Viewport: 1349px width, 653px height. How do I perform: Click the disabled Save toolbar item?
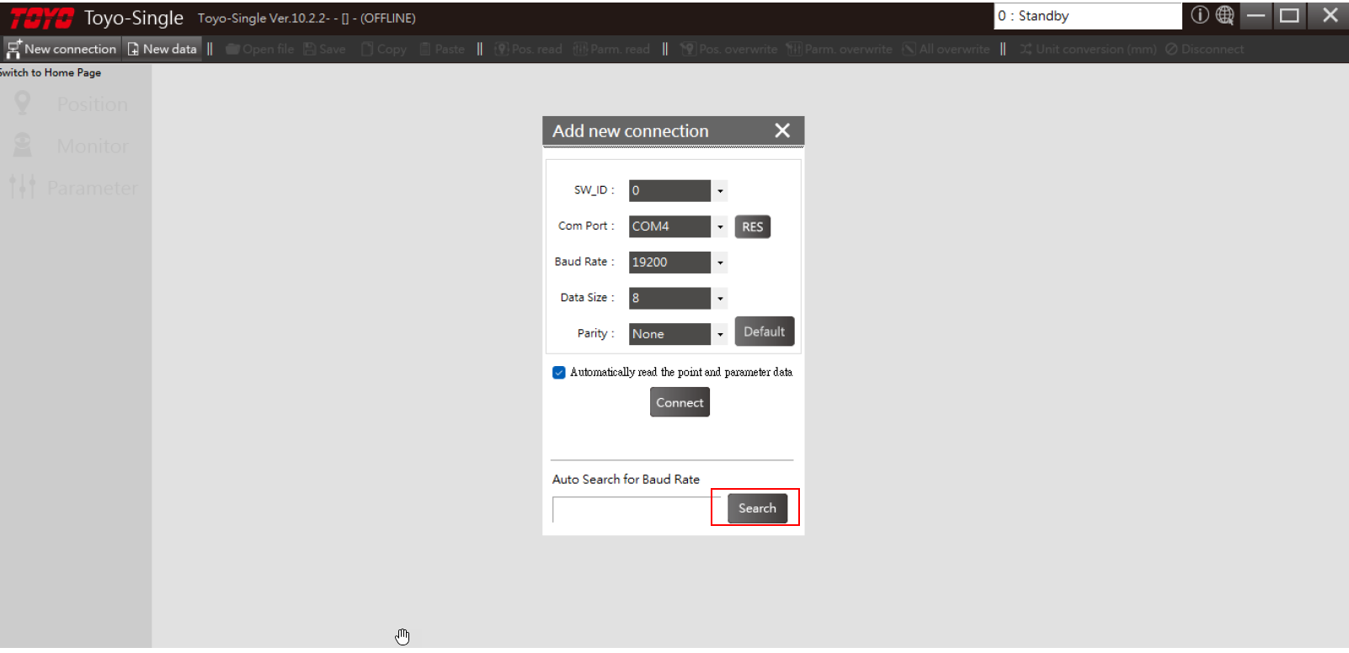click(325, 49)
